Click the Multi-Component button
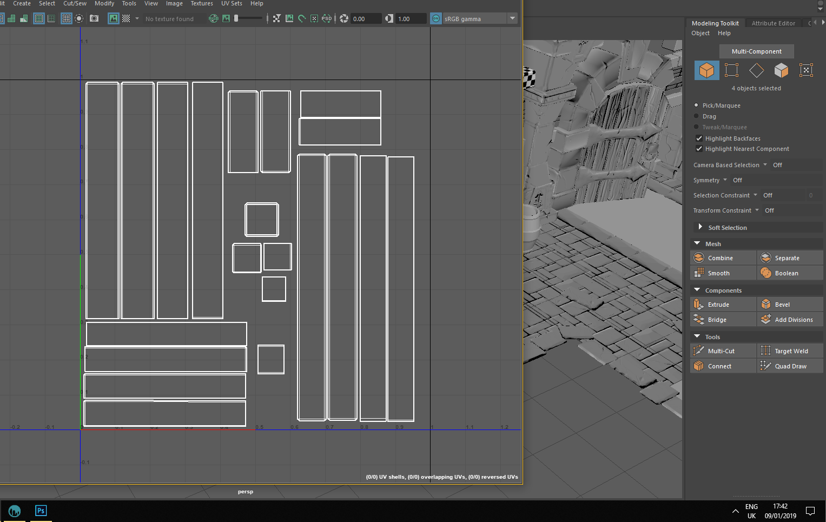The height and width of the screenshot is (522, 826). [x=756, y=51]
